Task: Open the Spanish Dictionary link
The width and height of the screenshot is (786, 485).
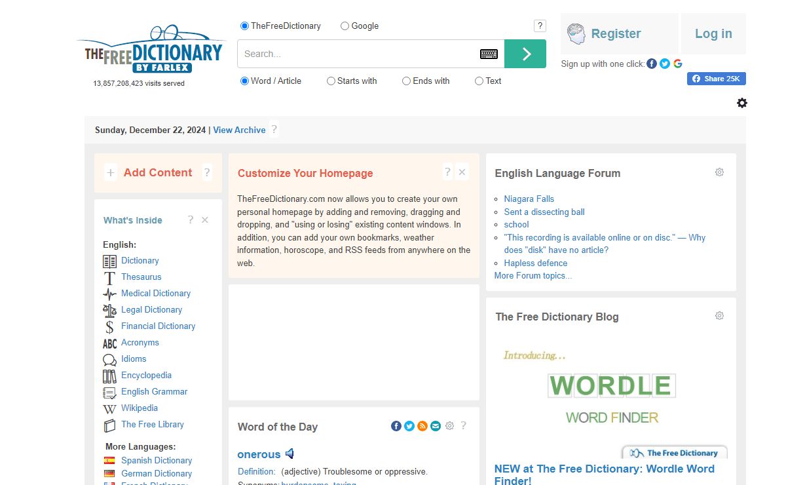Action: pyautogui.click(x=157, y=460)
